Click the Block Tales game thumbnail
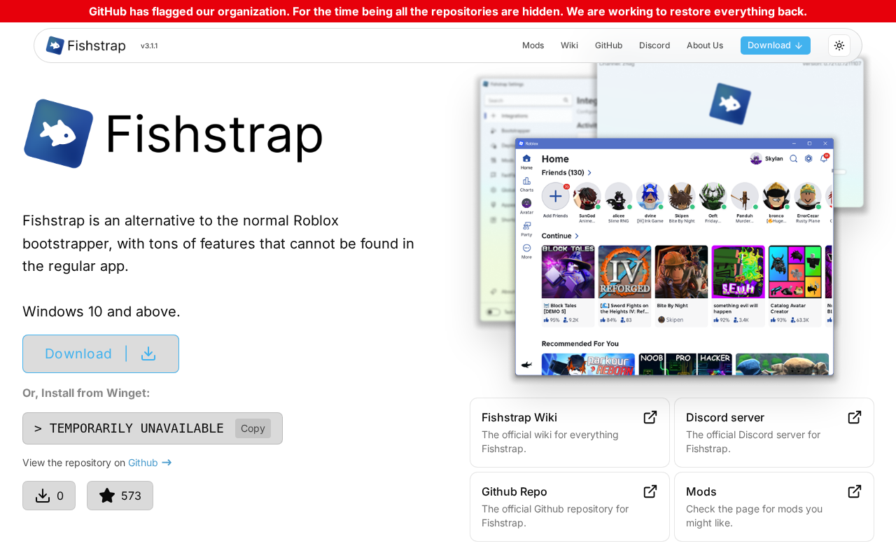 568,272
